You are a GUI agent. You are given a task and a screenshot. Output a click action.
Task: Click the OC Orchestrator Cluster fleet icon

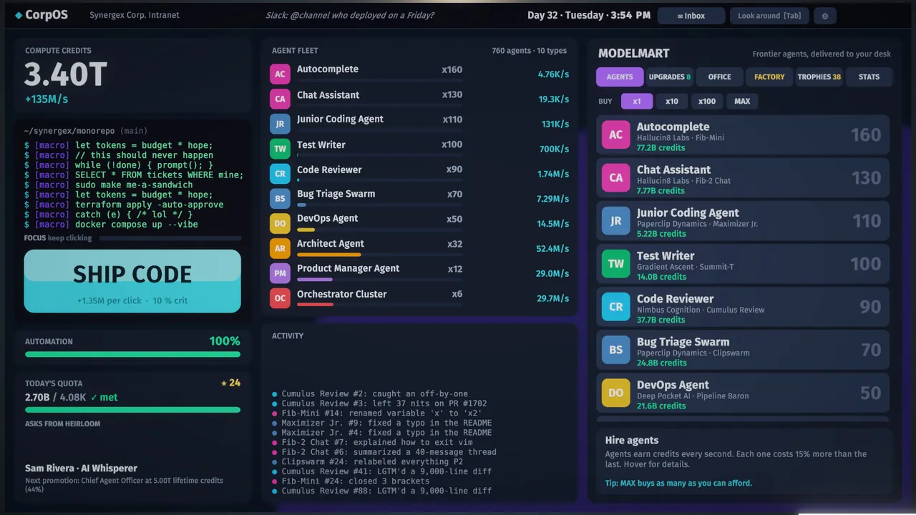point(280,298)
